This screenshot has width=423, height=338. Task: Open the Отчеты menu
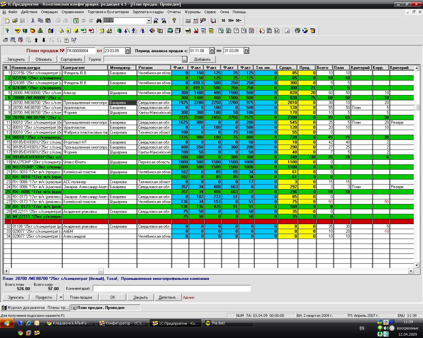[x=174, y=12]
